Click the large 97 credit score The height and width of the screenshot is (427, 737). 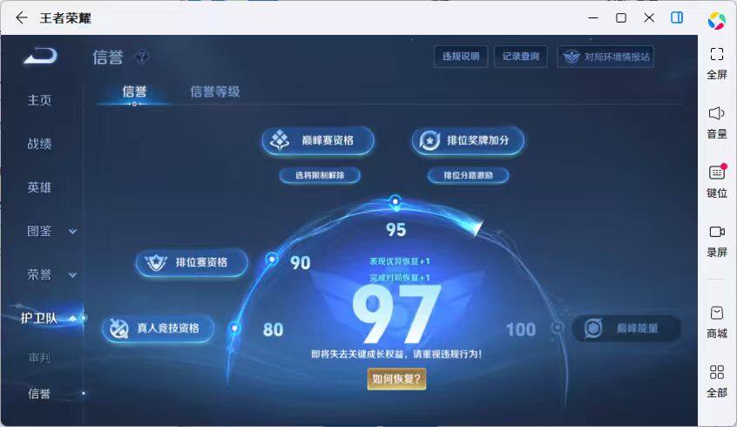(x=396, y=314)
